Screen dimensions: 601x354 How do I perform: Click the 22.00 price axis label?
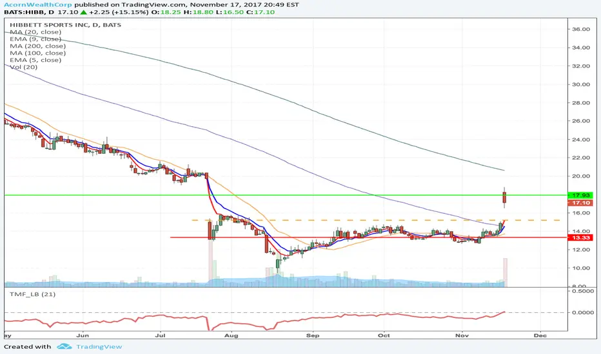coord(580,158)
